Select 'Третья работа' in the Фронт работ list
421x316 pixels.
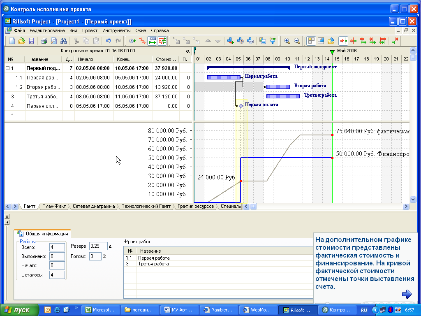153,264
